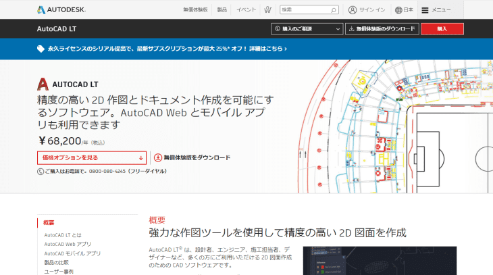Click the clock icon on 購入のご相談
493x275 pixels.
(278, 28)
